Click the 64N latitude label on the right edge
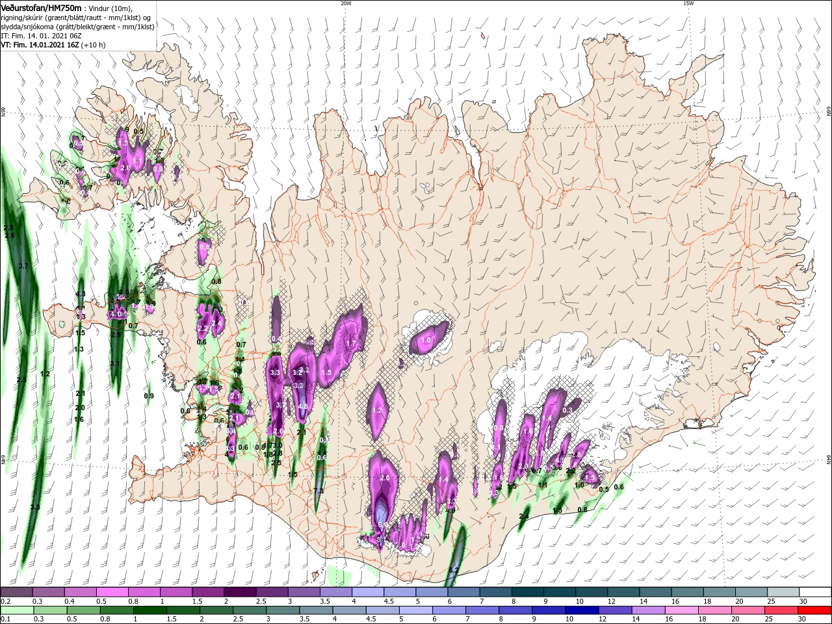 click(829, 460)
